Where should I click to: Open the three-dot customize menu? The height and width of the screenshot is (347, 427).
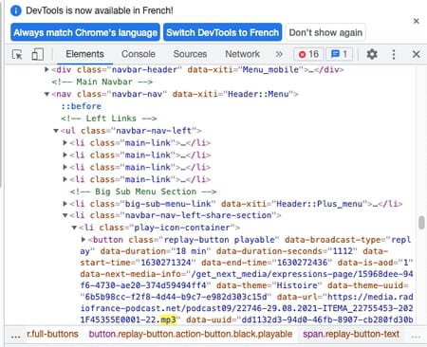pos(394,54)
